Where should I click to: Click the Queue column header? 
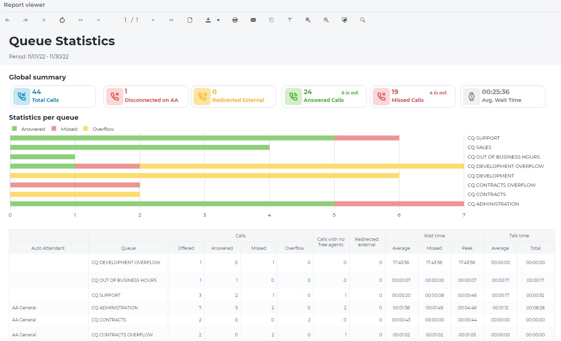[x=128, y=248]
